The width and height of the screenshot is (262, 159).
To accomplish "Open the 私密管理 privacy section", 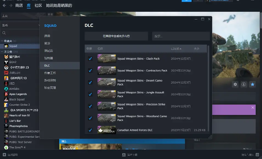I will pyautogui.click(x=60, y=88).
